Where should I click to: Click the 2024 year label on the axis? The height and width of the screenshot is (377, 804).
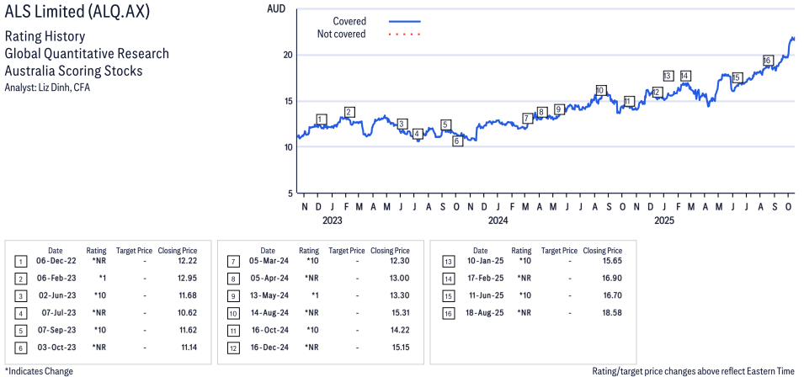(x=498, y=222)
